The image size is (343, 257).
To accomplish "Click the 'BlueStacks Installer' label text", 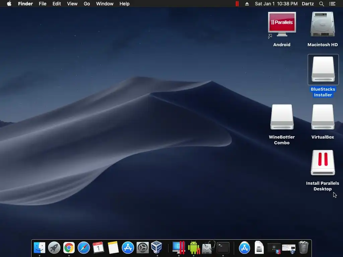I will pos(323,92).
